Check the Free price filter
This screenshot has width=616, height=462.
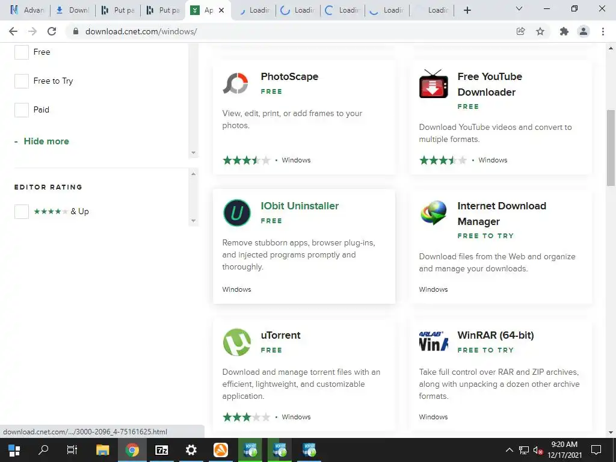pos(22,52)
